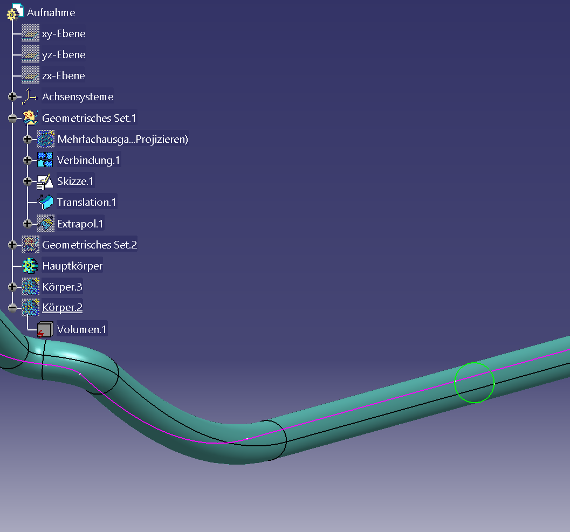The height and width of the screenshot is (532, 570).
Task: Click the Aufnahme part icon
Action: tap(15, 12)
